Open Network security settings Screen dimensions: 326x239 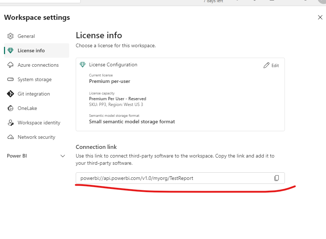click(36, 137)
